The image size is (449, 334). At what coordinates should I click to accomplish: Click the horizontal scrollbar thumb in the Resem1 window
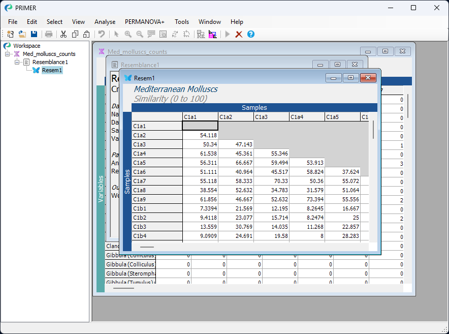pyautogui.click(x=146, y=247)
